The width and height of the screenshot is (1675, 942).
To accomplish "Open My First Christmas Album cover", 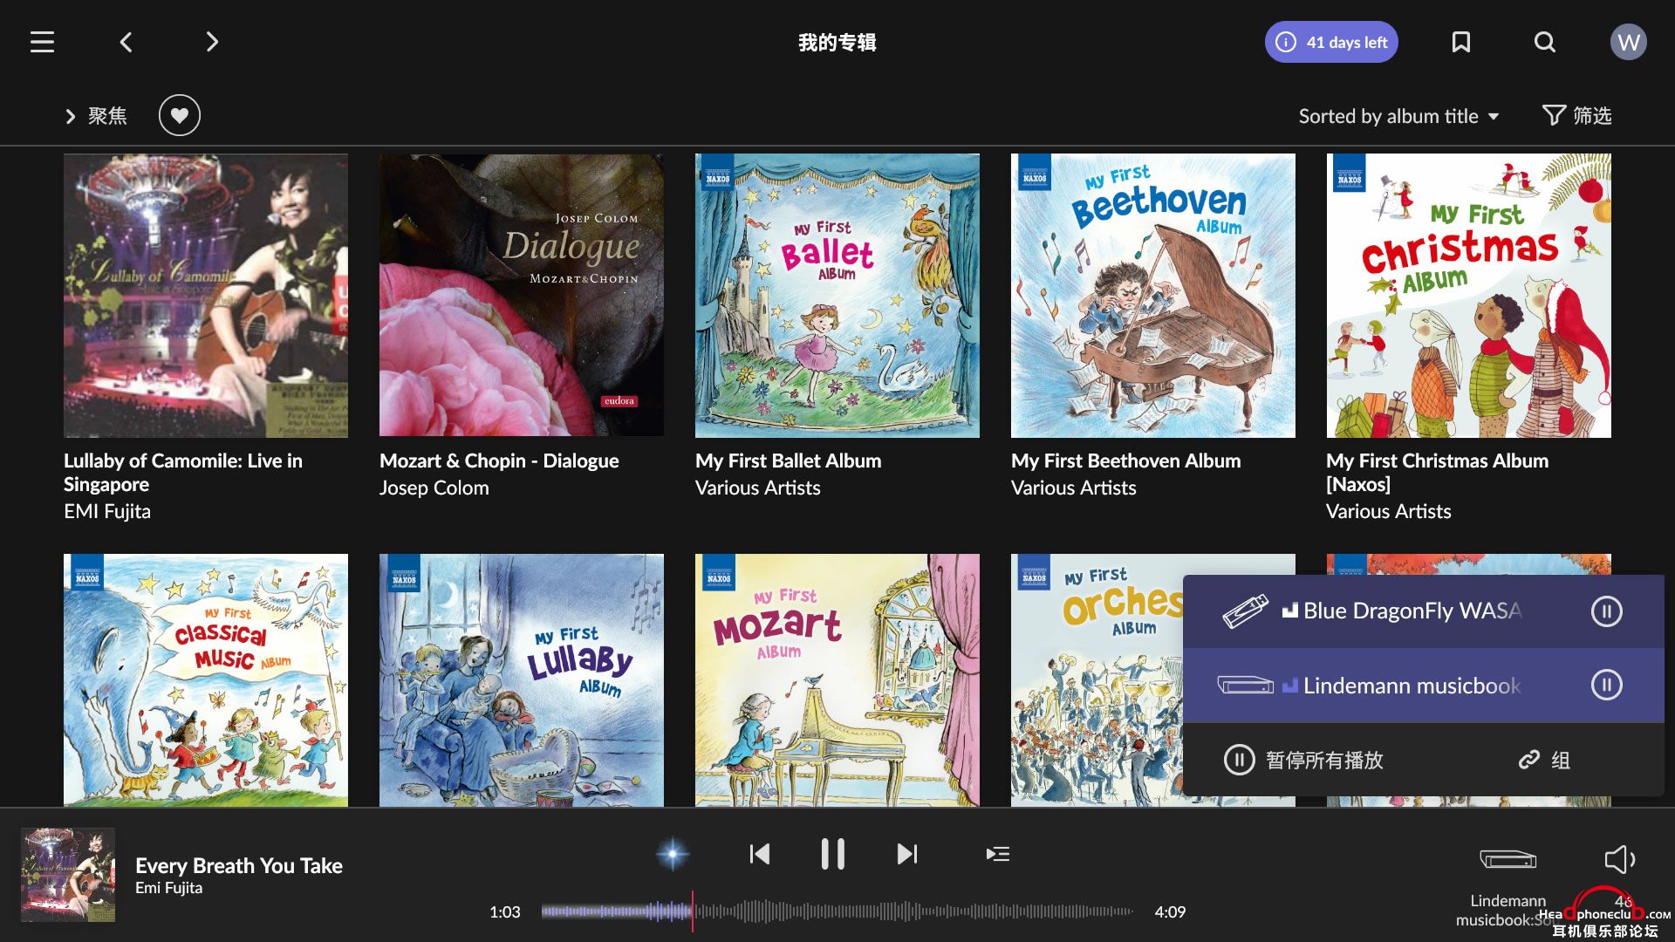I will pos(1469,296).
